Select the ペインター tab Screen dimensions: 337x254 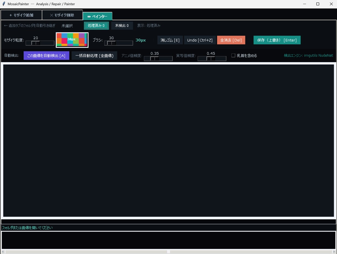tap(98, 16)
